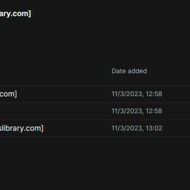Sort by the Date added column header
190x190 pixels.
pyautogui.click(x=129, y=71)
